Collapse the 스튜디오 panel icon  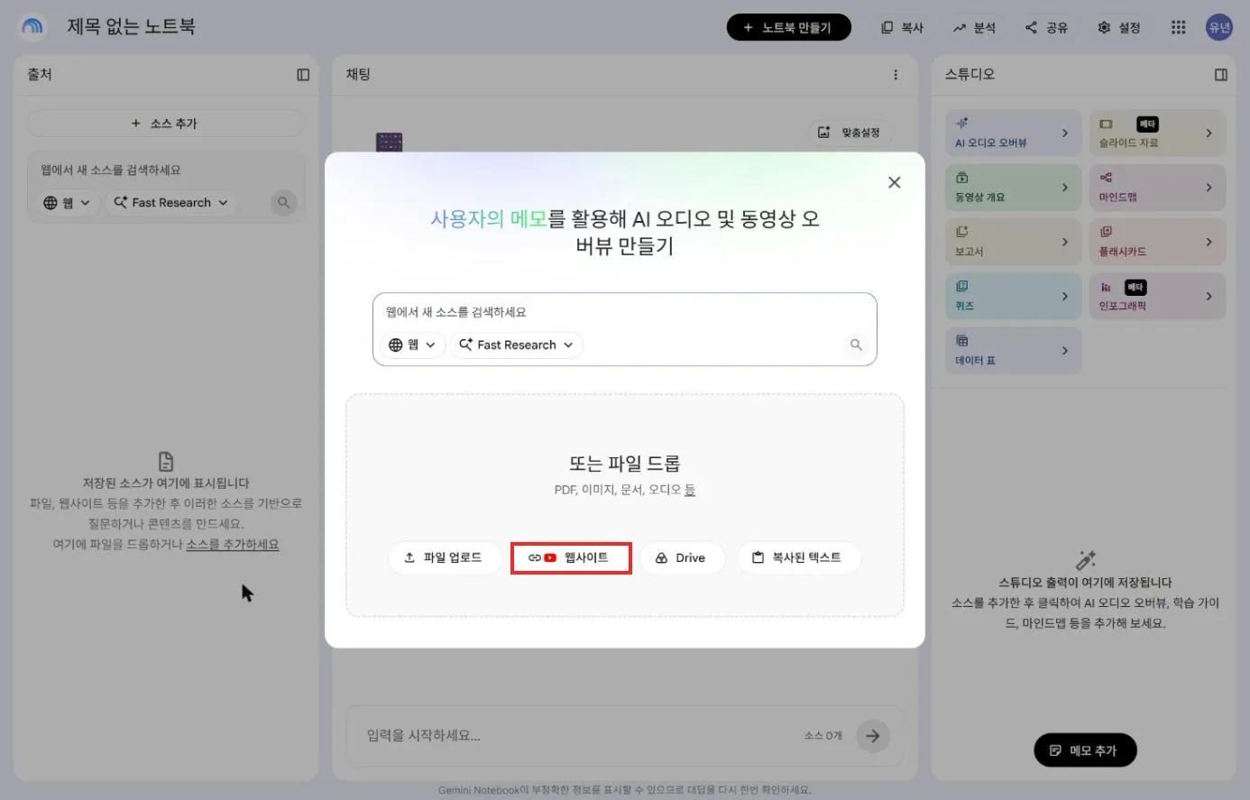1221,75
